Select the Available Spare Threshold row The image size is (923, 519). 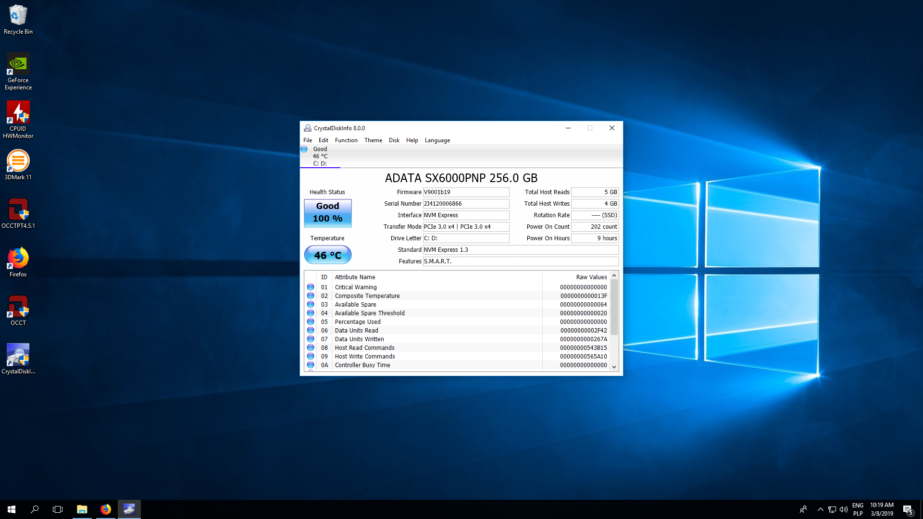coord(457,313)
